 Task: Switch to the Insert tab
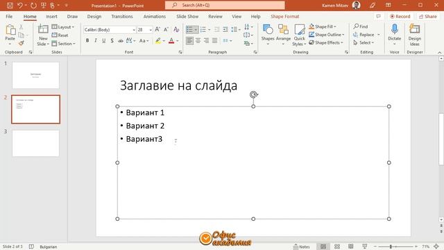click(51, 17)
